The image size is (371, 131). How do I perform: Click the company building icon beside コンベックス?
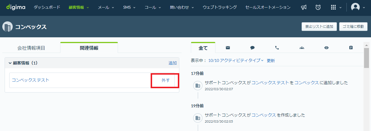pos(7,27)
